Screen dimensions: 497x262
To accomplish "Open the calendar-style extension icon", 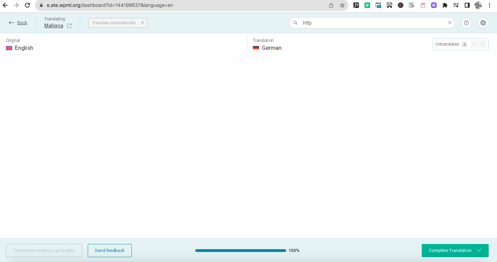I will (423, 5).
